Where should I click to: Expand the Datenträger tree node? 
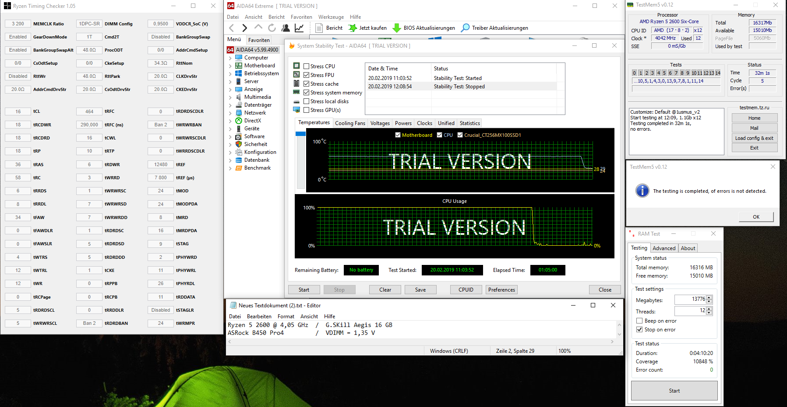(x=230, y=105)
